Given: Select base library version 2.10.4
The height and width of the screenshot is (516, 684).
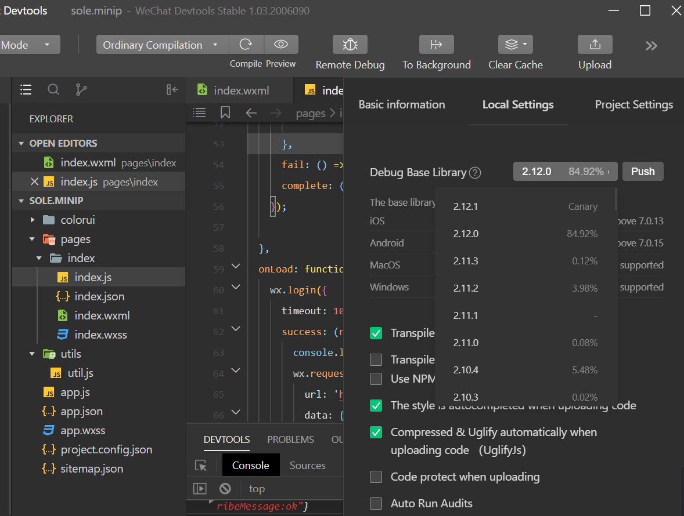Looking at the screenshot, I should tap(525, 370).
